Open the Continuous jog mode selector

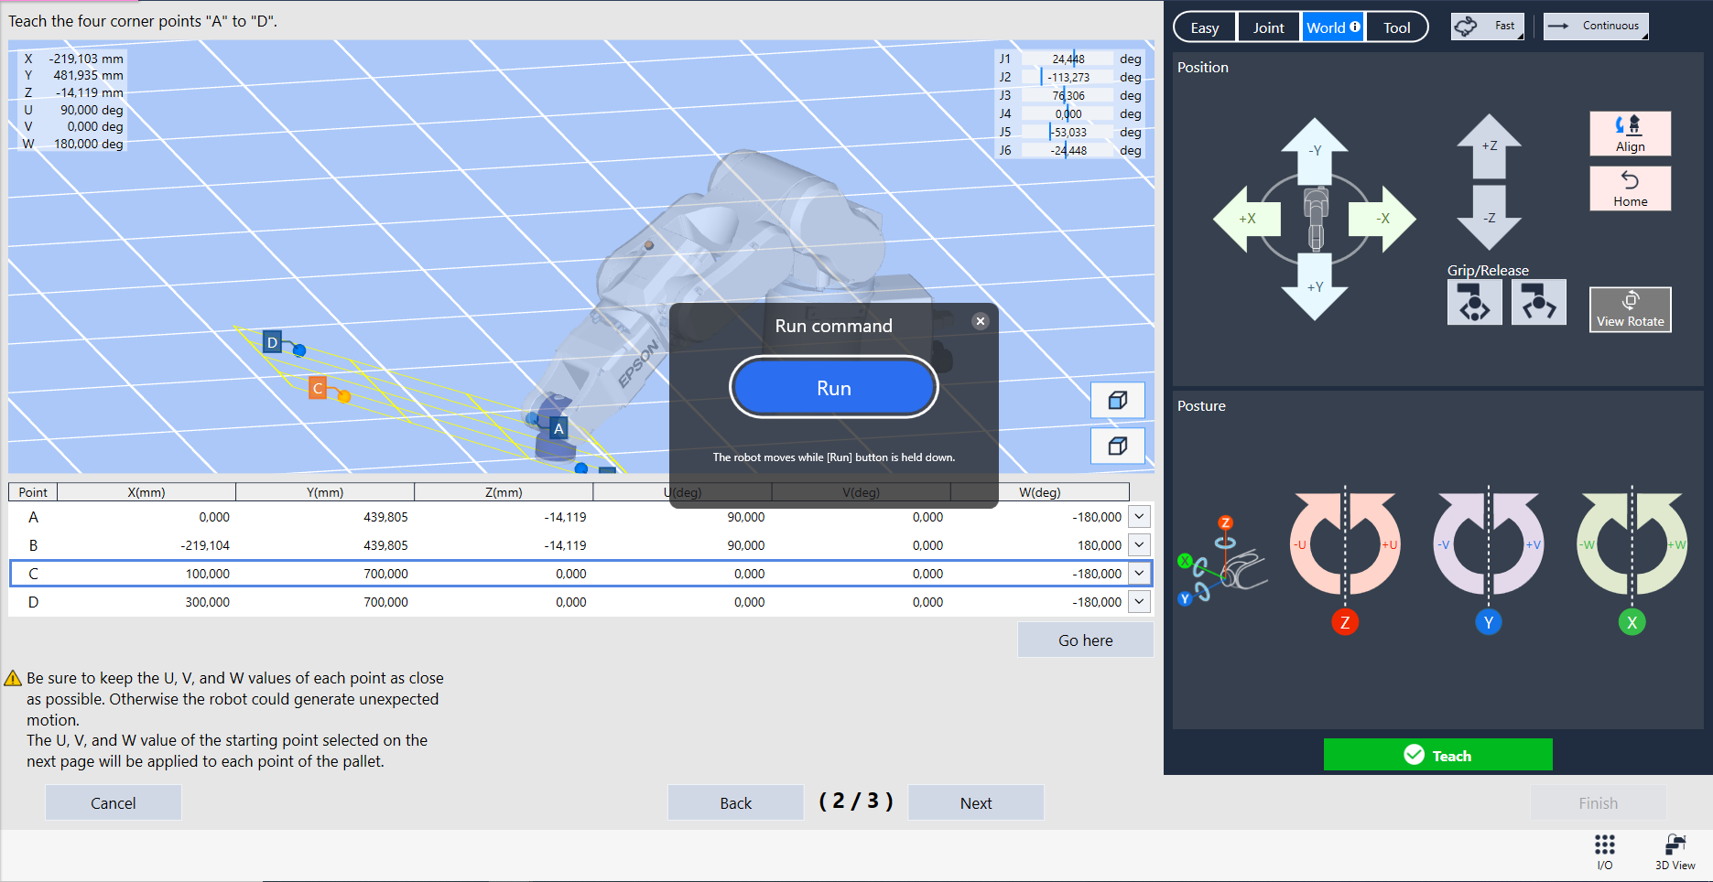[1596, 27]
